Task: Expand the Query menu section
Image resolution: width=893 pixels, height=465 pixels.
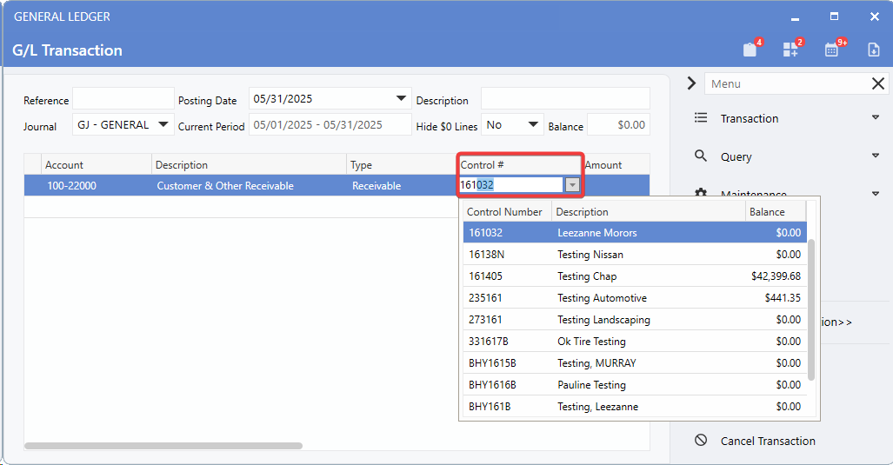Action: click(x=875, y=156)
